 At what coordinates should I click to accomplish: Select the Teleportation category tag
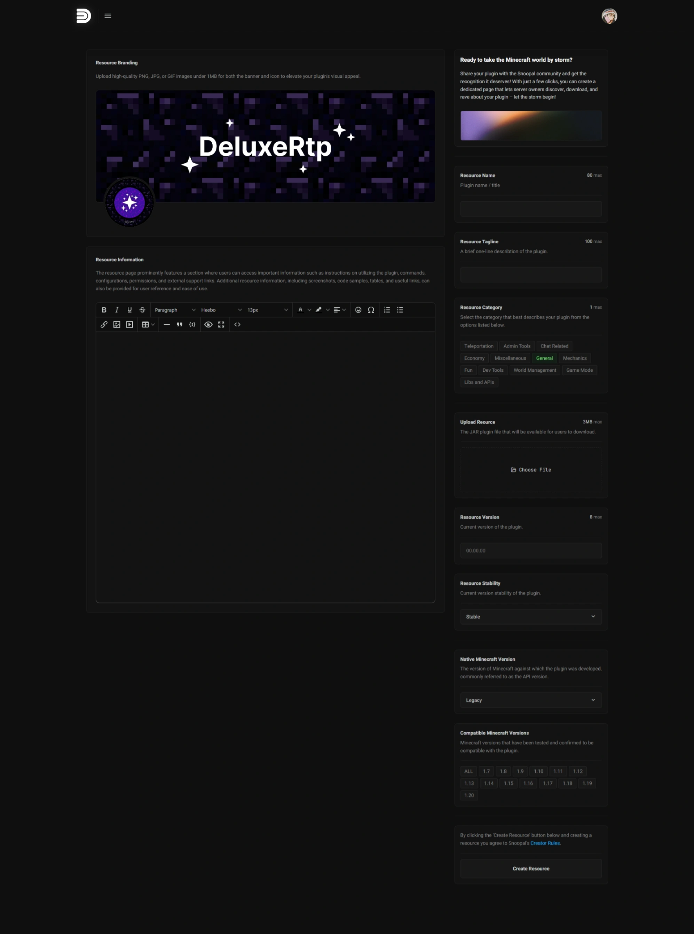tap(479, 346)
